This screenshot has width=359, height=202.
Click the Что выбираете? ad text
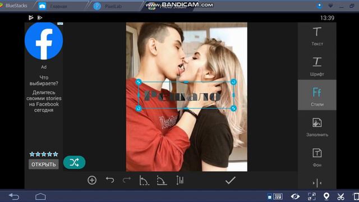44,80
